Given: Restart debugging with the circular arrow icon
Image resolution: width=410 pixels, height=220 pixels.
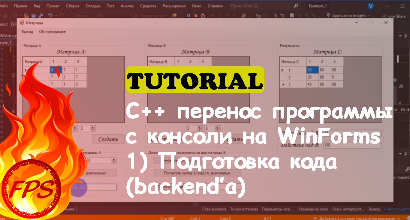Looking at the screenshot, I should (203, 16).
